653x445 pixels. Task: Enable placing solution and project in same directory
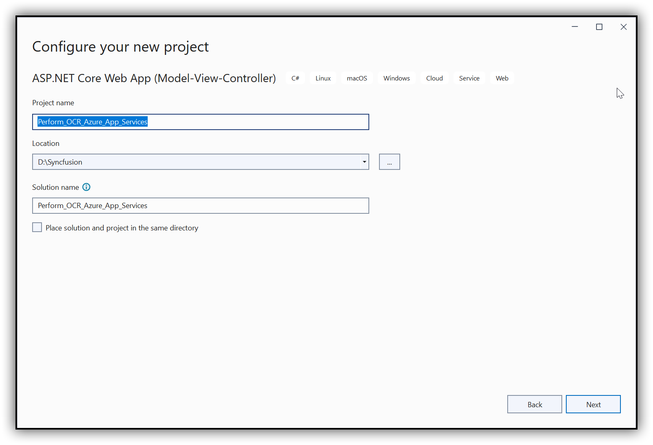pos(37,227)
